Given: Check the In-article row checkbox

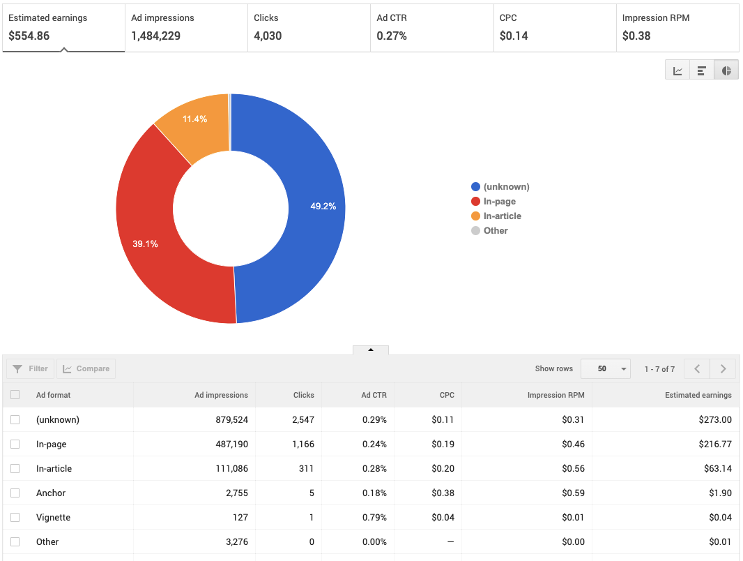Looking at the screenshot, I should tap(15, 468).
